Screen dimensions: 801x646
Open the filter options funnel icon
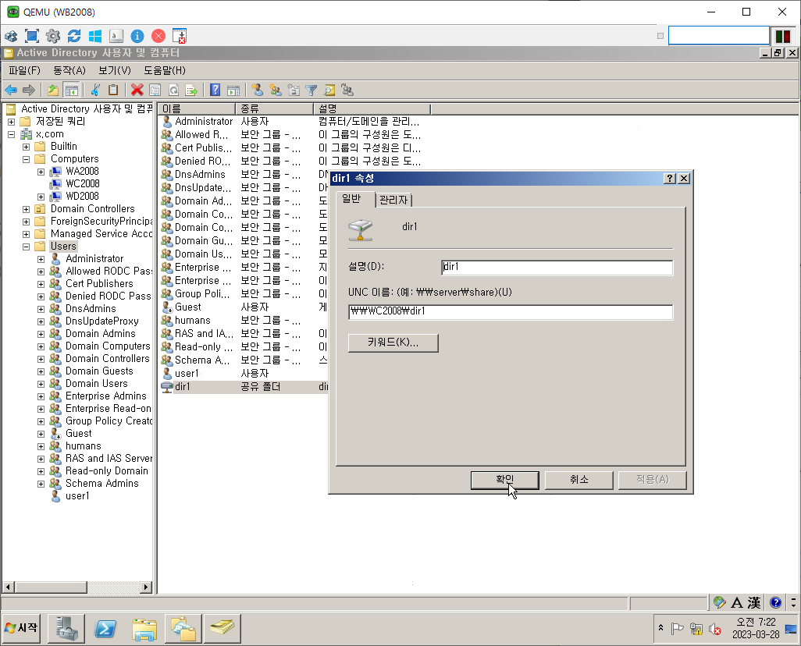point(311,91)
